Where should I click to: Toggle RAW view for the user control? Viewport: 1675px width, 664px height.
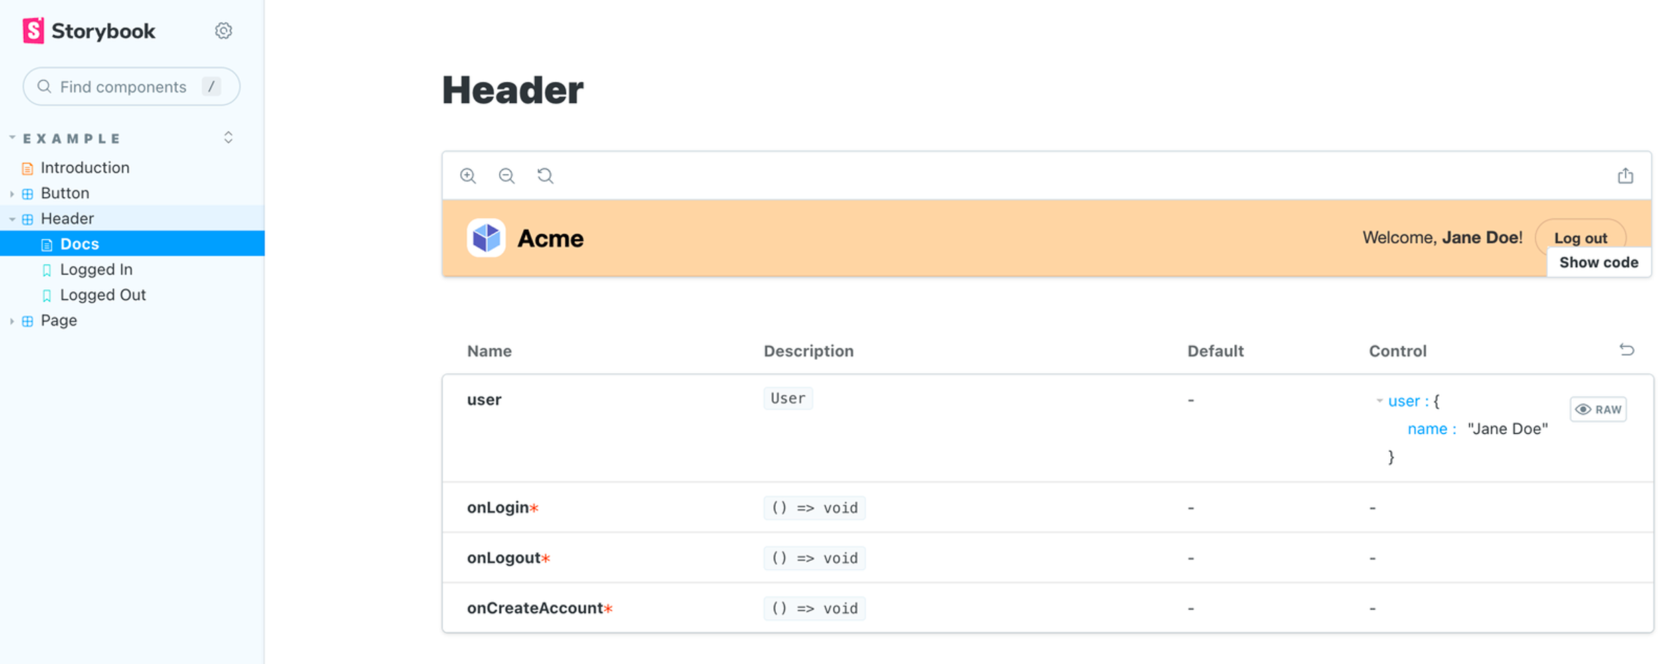(1598, 409)
